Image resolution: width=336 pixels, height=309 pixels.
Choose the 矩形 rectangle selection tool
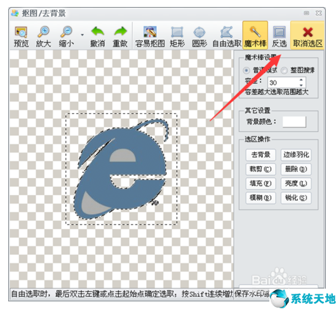tap(177, 36)
